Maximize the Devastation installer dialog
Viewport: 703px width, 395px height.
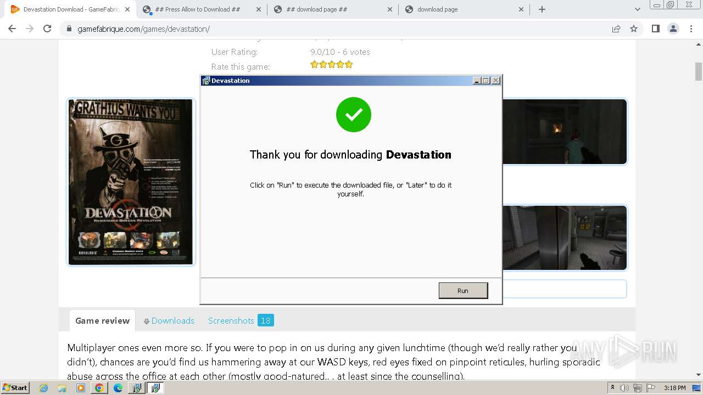(x=486, y=81)
